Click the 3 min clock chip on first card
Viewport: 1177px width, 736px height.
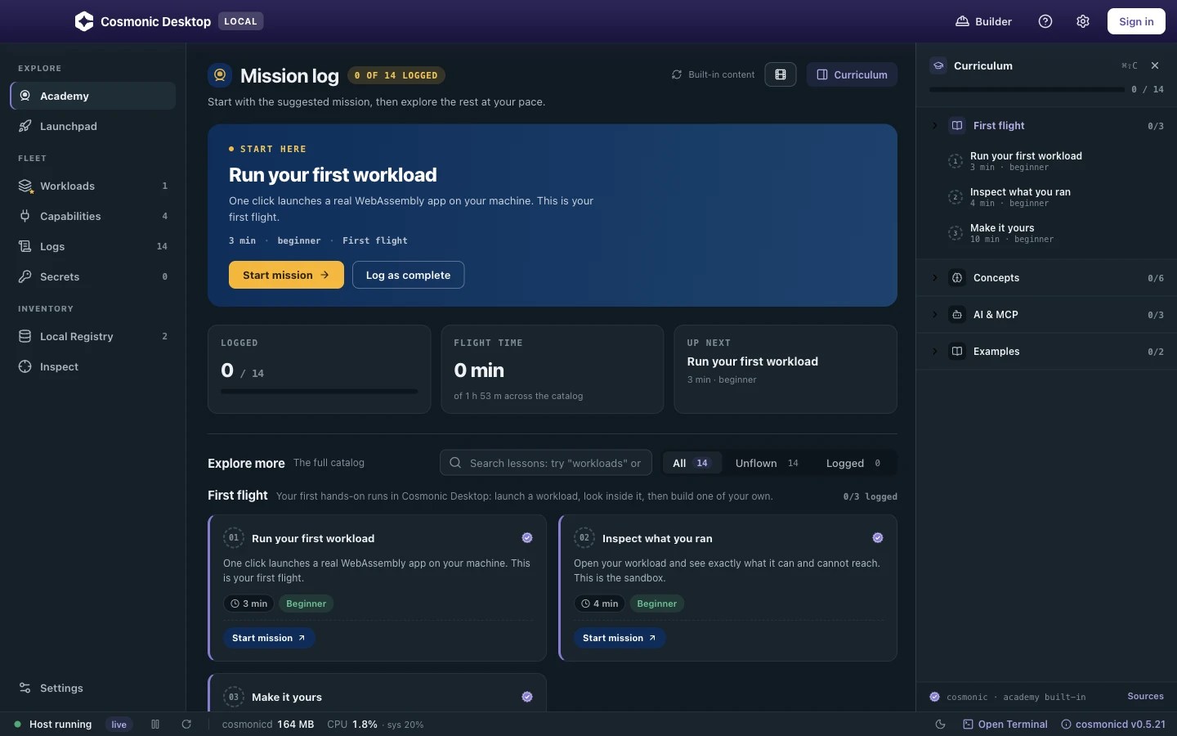click(x=248, y=604)
